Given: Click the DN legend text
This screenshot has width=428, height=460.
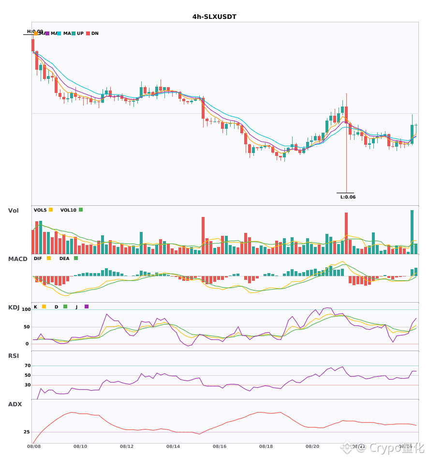Looking at the screenshot, I should pos(95,33).
